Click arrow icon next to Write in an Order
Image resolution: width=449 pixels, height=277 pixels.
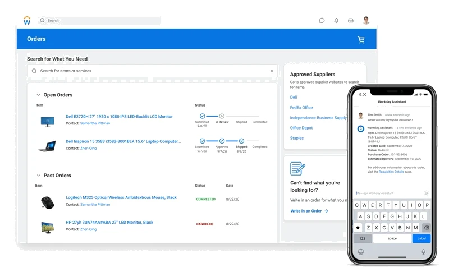[x=326, y=211]
